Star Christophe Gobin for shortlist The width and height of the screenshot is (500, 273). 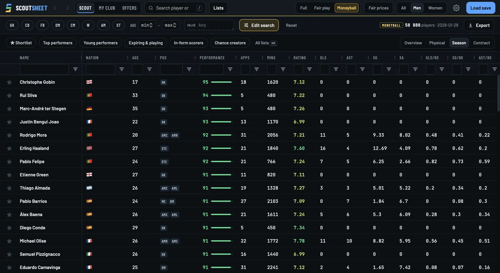9,82
